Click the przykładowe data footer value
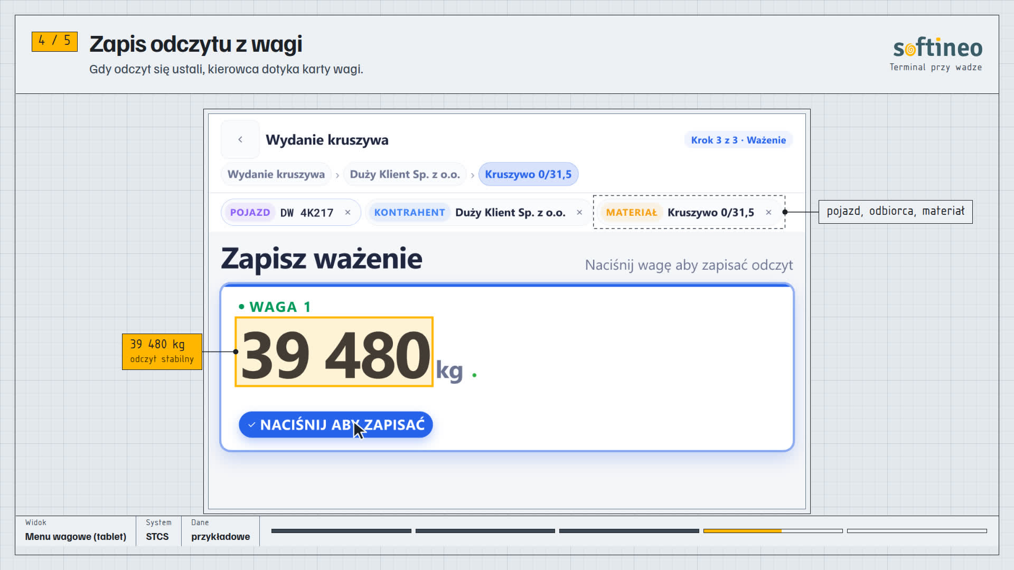1014x570 pixels. click(221, 537)
